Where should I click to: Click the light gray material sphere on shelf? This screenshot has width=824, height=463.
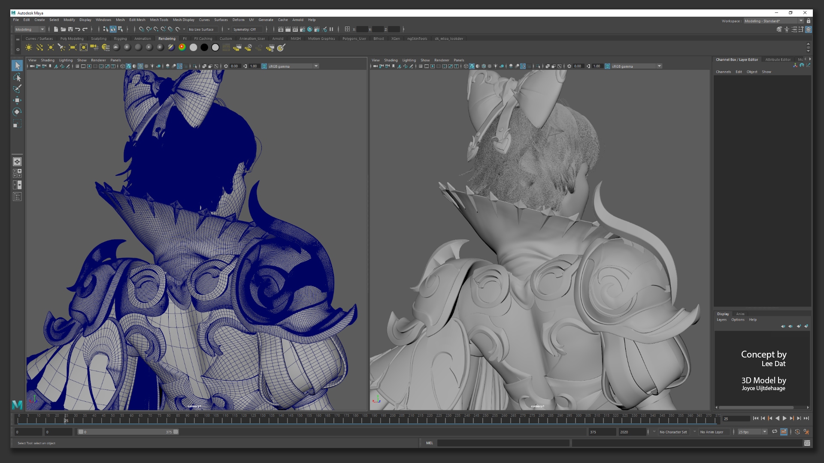click(194, 48)
